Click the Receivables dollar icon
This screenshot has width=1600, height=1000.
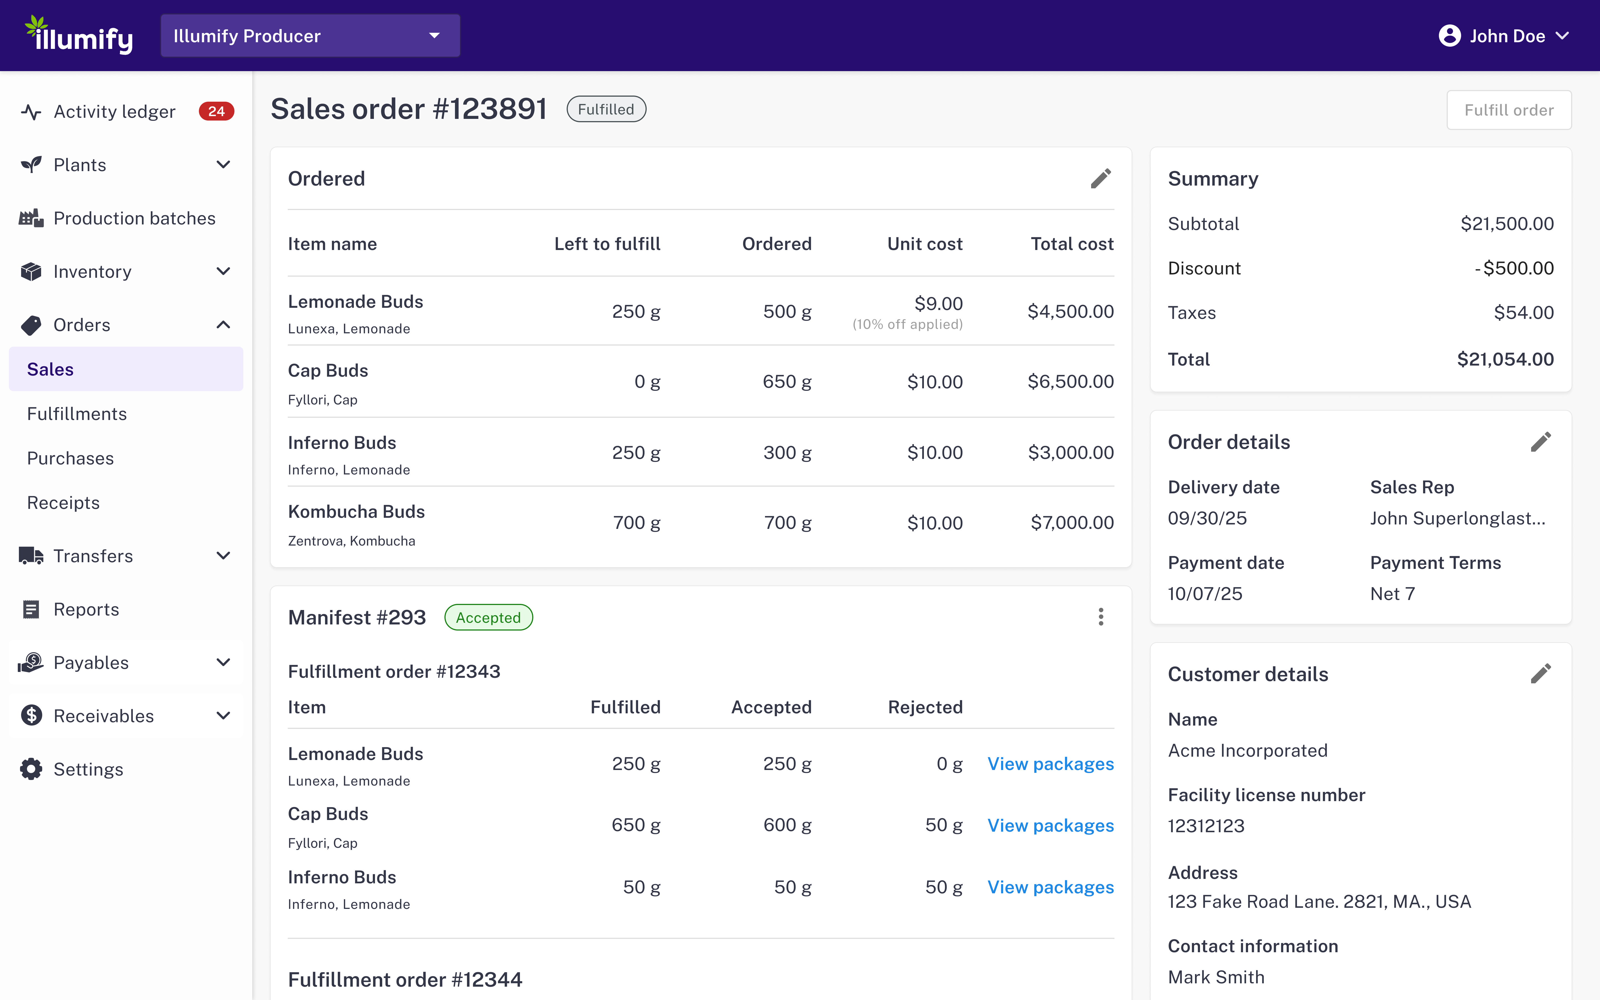[x=31, y=716]
